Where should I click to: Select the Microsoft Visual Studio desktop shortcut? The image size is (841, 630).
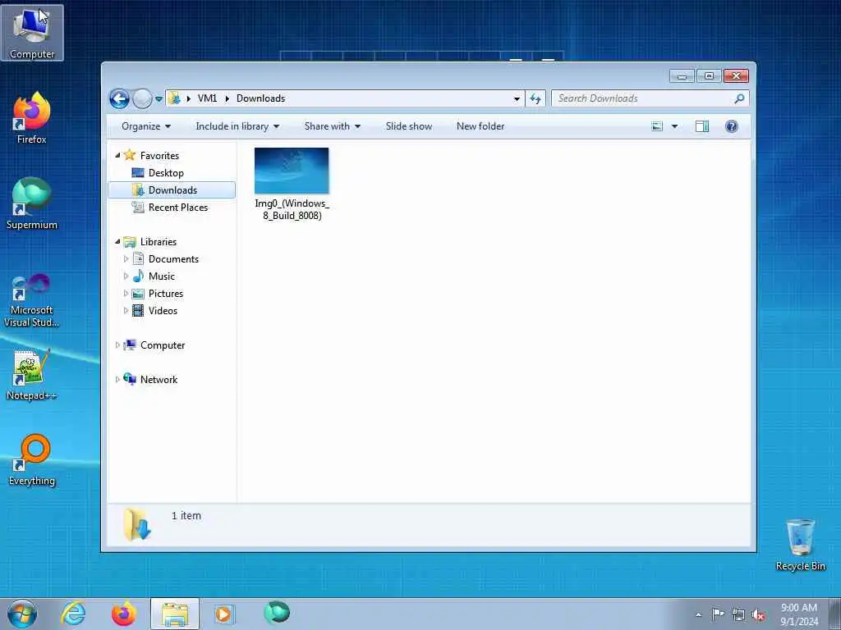click(32, 300)
